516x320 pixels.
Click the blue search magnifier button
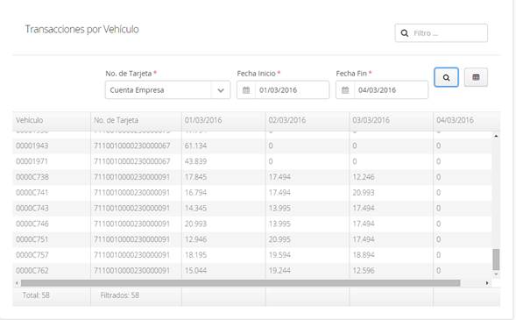tap(446, 77)
